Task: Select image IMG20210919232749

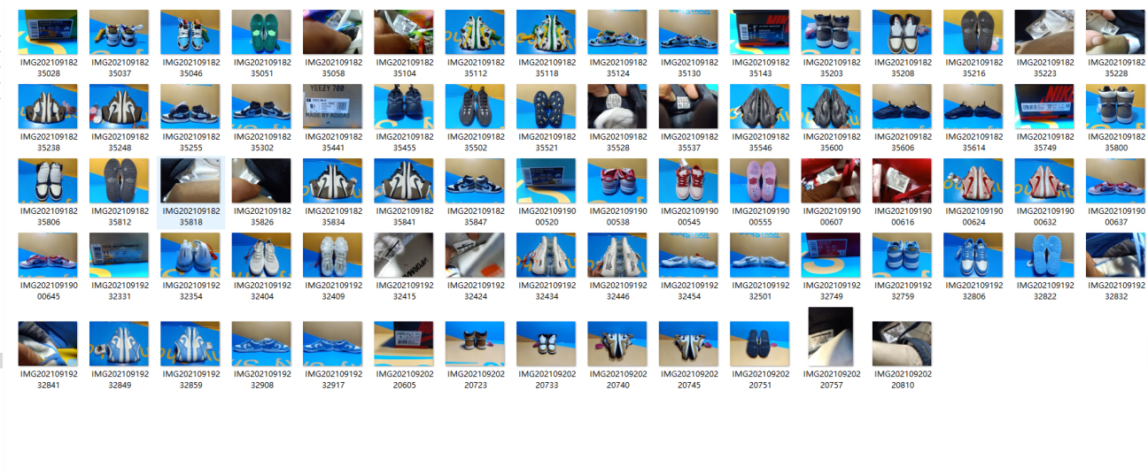Action: [x=831, y=256]
